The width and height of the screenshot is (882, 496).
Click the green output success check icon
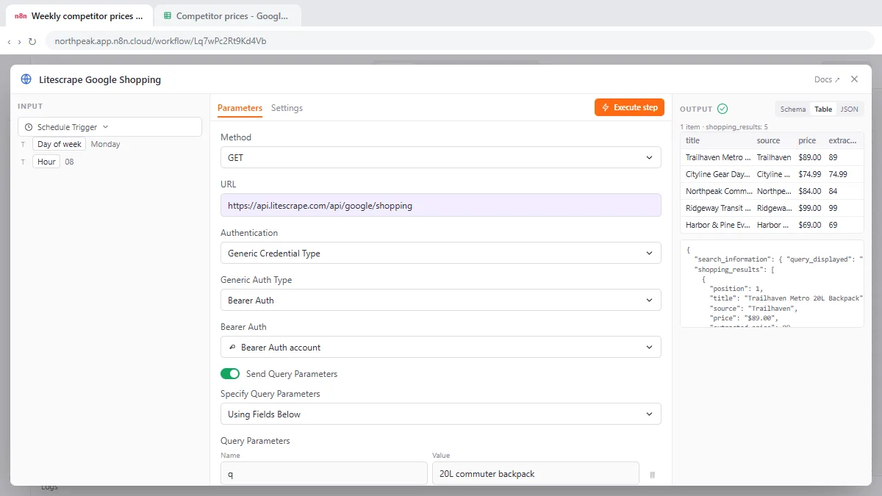723,109
